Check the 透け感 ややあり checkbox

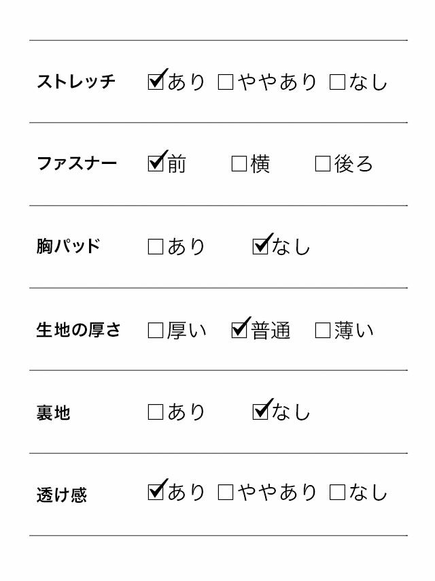pos(226,493)
